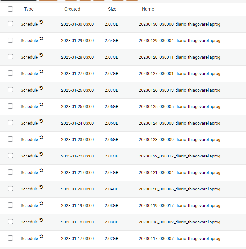Click the Type column header

29,9
